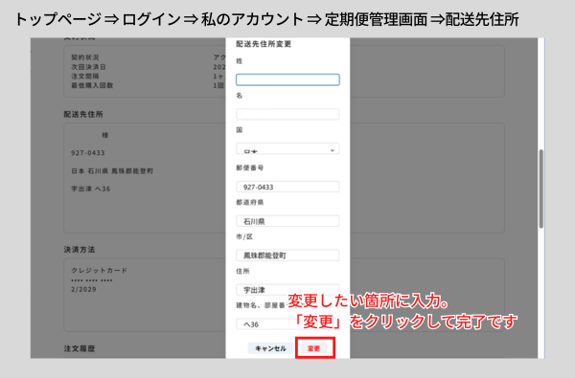Click the background クレジットカード text

(x=99, y=270)
